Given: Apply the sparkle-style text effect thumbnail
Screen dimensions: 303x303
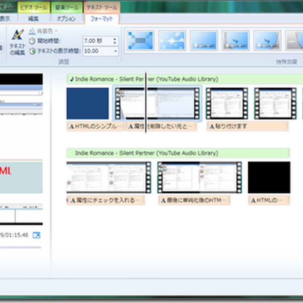Looking at the screenshot, I should 172,41.
